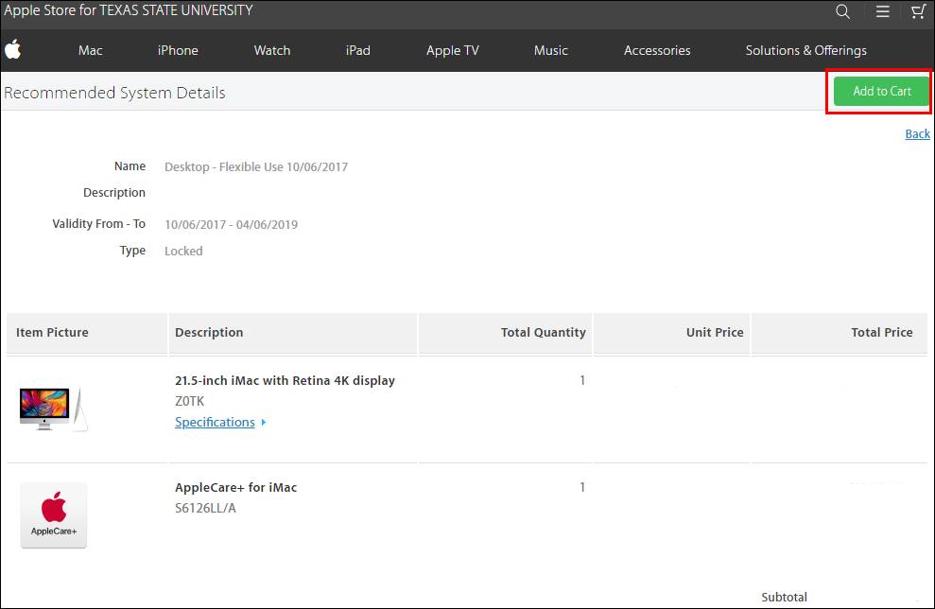Open the Music menu
The image size is (935, 609).
click(551, 51)
